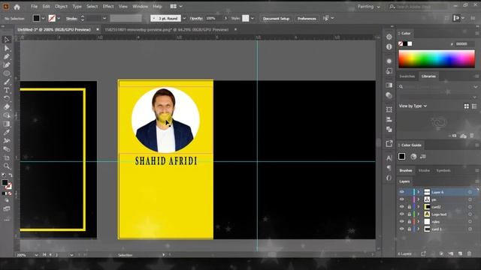Screen dimensions: 481x270
Task: Open the Window menu
Action: 141,7
